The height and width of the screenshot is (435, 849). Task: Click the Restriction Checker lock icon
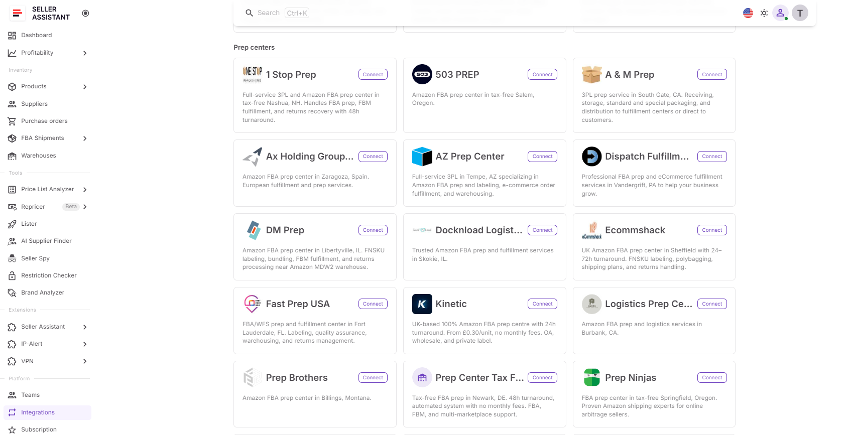point(12,276)
